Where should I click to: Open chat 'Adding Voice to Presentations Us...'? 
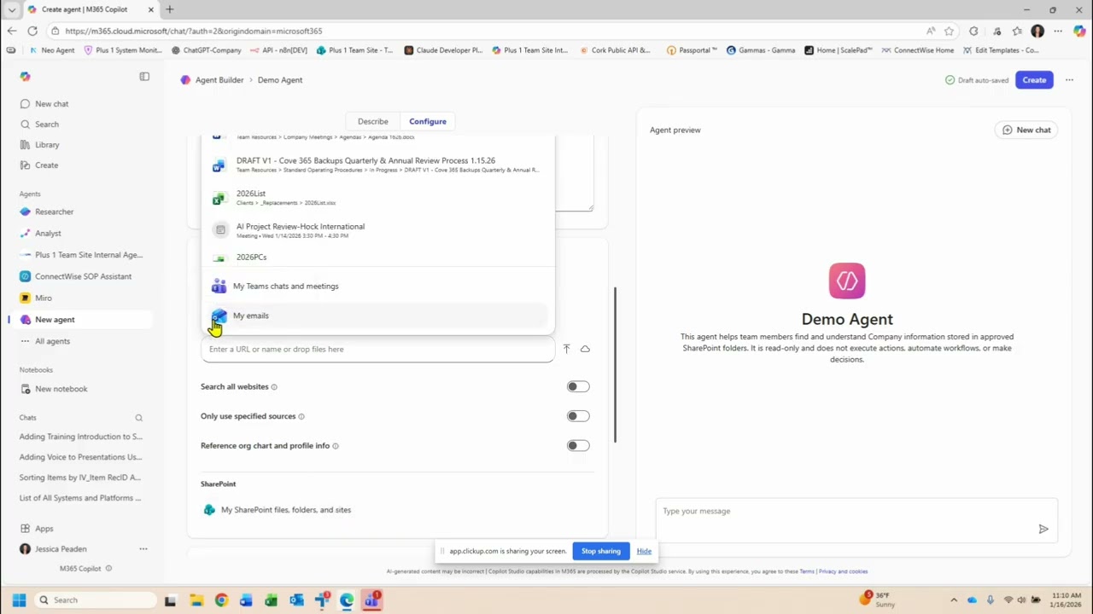[81, 457]
